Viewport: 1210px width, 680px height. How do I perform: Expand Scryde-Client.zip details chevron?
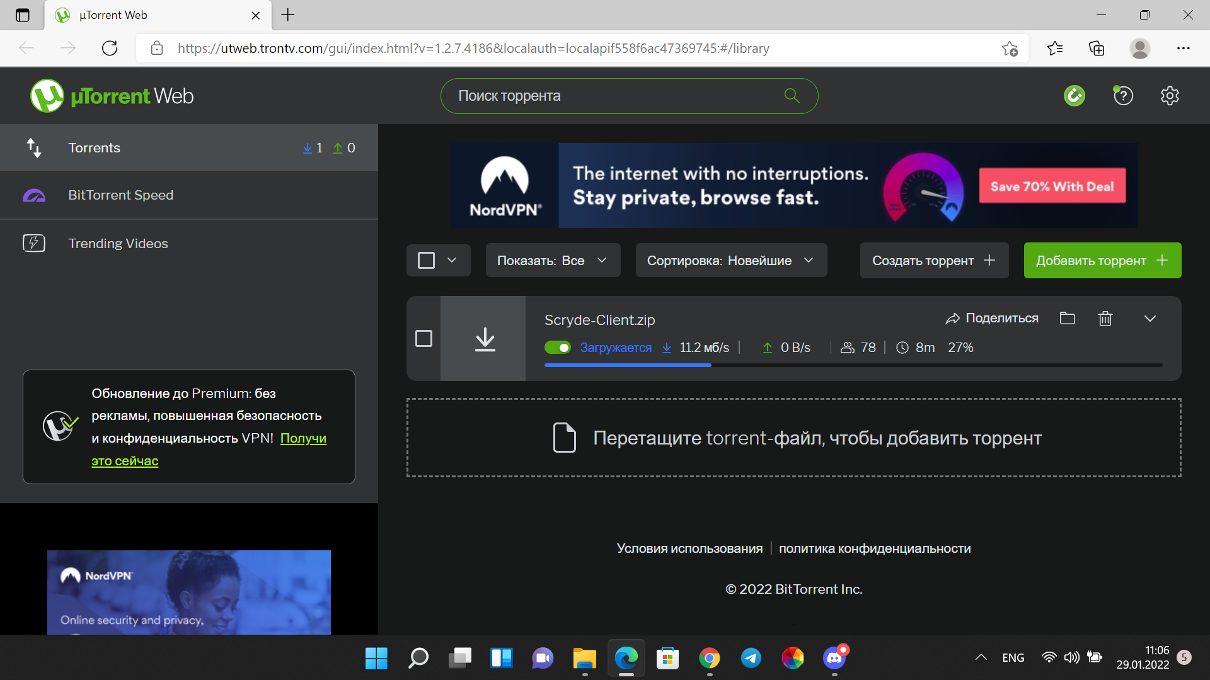[1149, 319]
